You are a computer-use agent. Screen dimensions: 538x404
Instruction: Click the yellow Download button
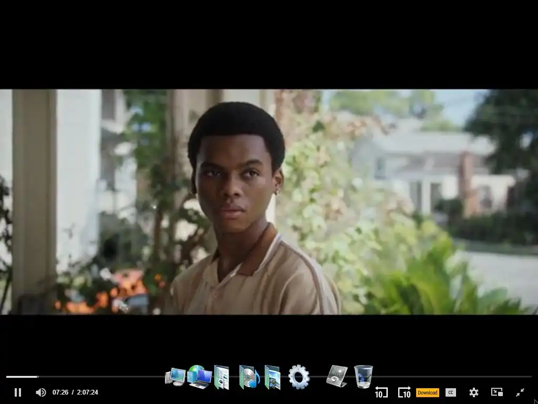(428, 392)
